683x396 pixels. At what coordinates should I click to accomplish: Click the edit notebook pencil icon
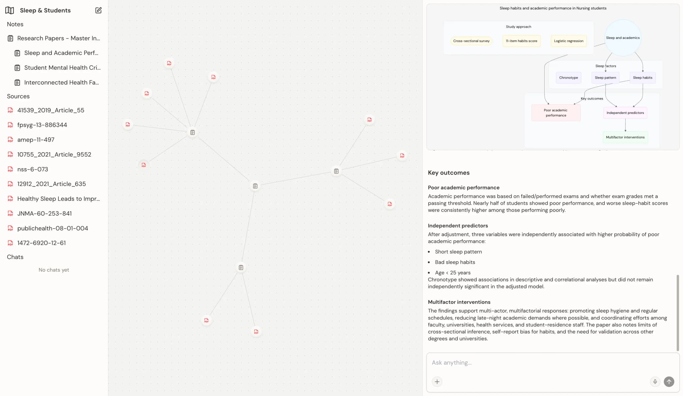[98, 10]
